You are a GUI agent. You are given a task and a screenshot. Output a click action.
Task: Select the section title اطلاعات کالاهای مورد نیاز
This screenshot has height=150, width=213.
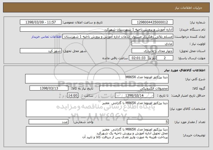point(185,70)
